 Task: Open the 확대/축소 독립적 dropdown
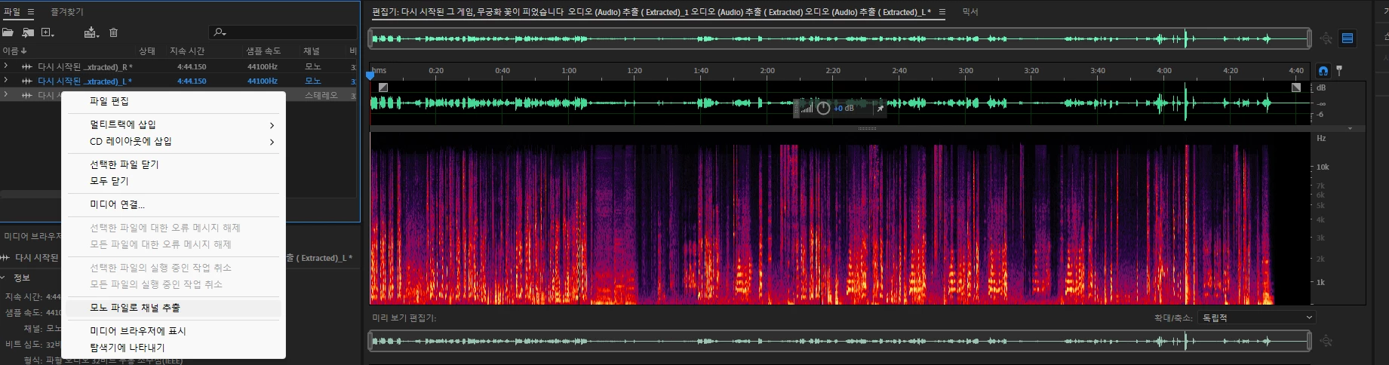point(1258,317)
